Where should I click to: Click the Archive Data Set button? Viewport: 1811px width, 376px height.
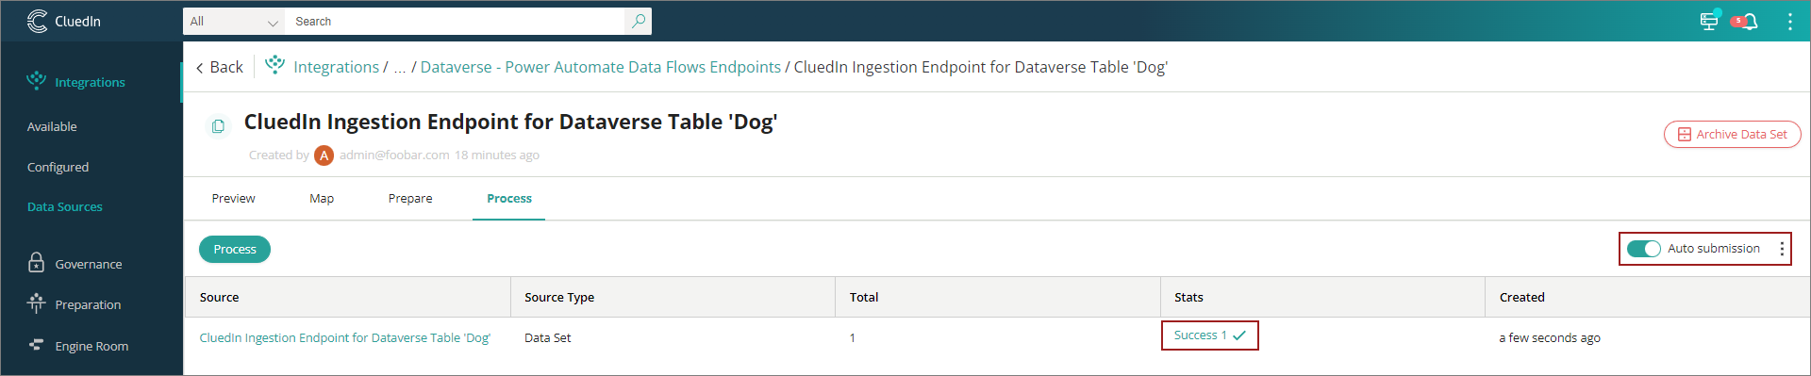[1732, 134]
